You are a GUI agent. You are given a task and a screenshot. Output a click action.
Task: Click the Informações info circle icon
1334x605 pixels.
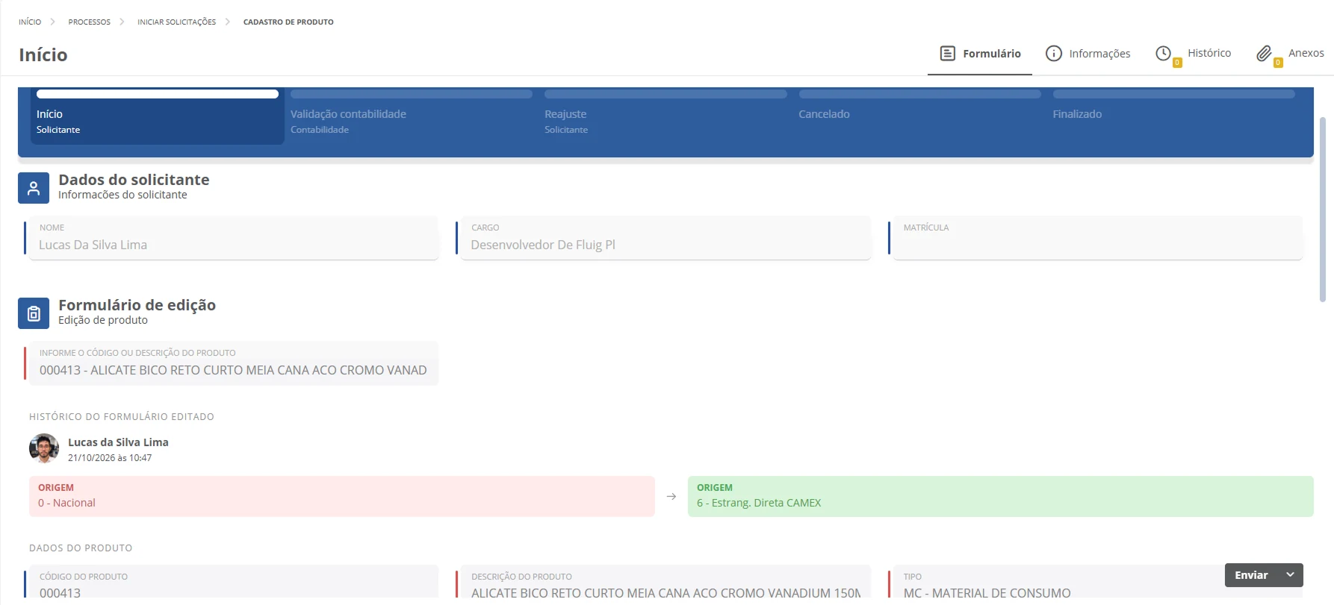pos(1053,53)
